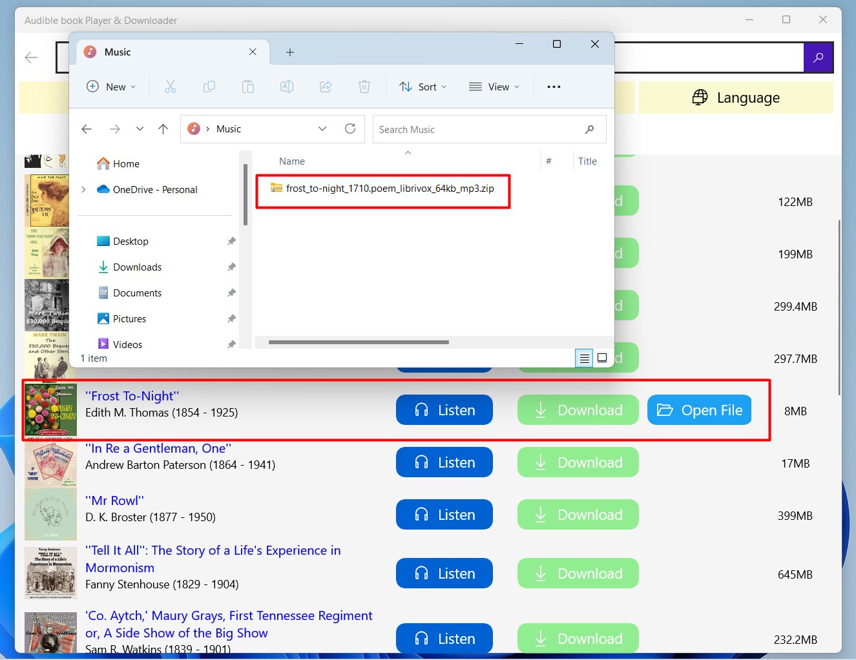Click the Paste icon in Explorer toolbar

248,87
